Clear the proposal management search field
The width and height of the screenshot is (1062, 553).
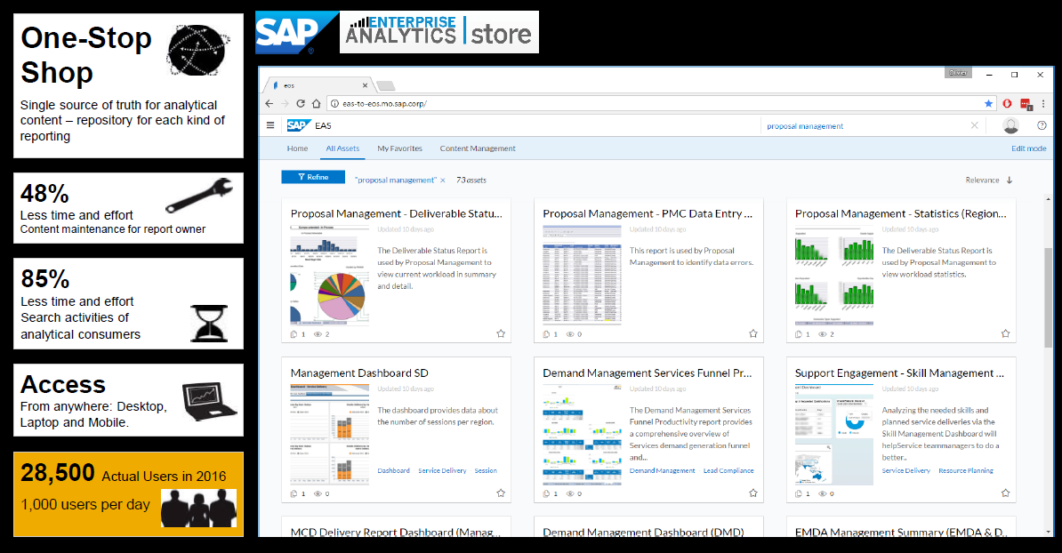tap(974, 126)
